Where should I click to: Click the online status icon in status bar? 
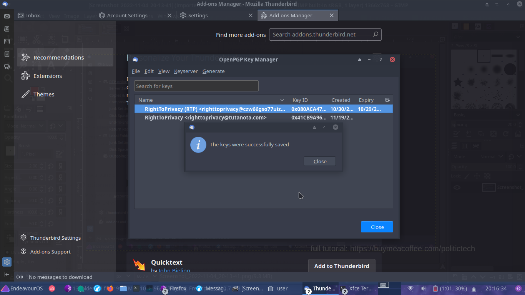coord(20,277)
